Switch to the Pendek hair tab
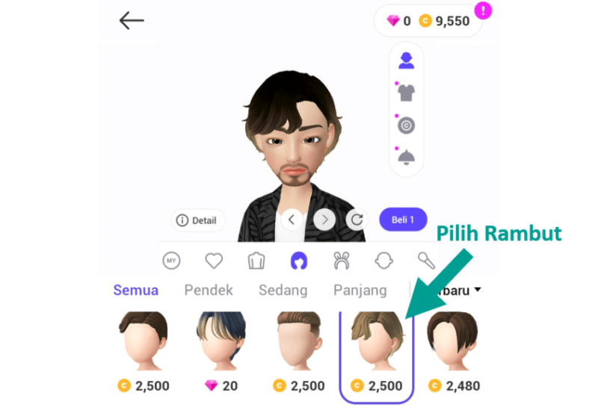 point(209,291)
